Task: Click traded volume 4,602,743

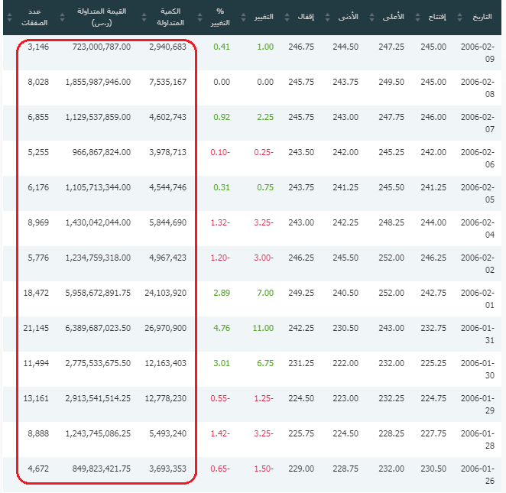Action: (167, 118)
